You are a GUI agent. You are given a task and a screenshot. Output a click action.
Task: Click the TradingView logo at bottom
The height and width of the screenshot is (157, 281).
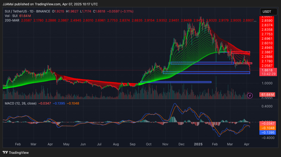[16, 153]
